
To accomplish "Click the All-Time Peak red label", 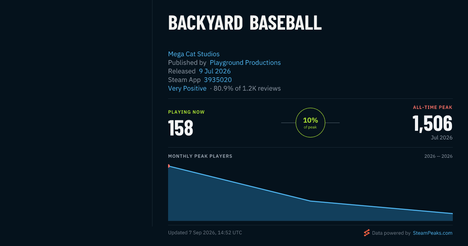I will [x=433, y=107].
